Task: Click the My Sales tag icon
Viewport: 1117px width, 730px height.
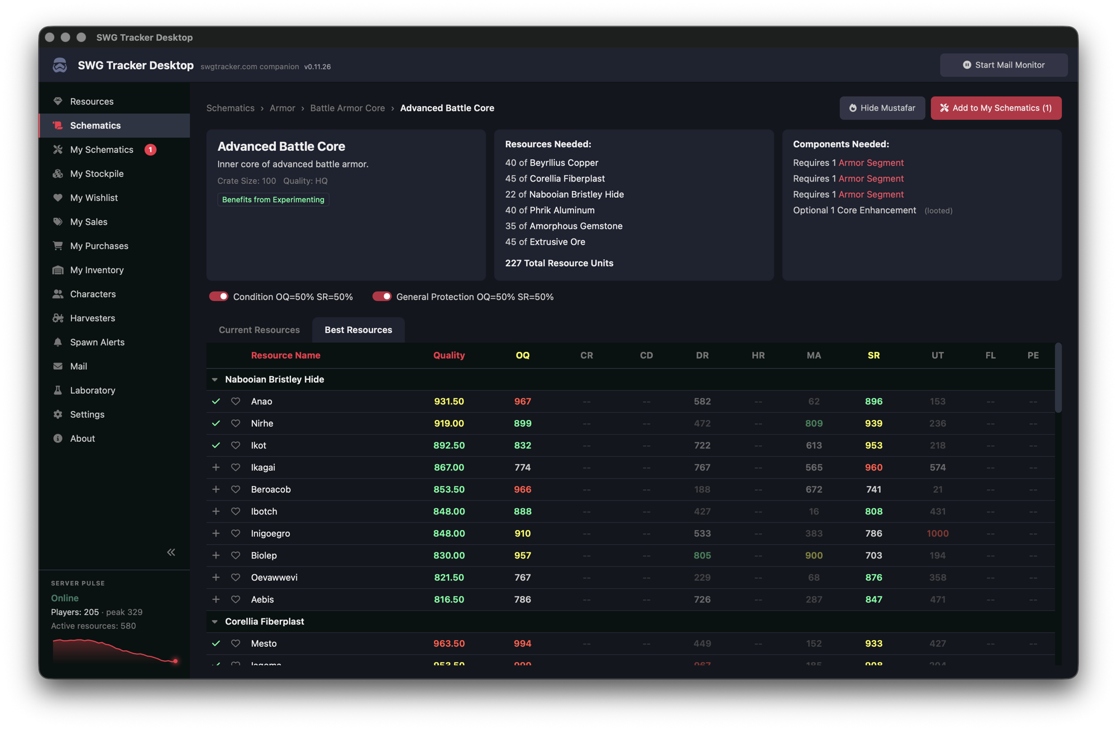Action: (x=58, y=221)
